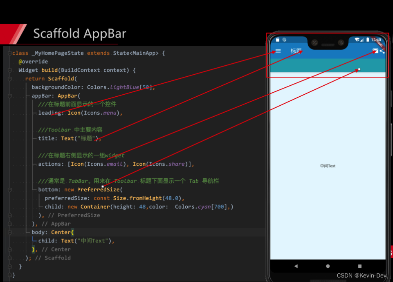Image resolution: width=393 pixels, height=282 pixels.
Task: Click the round status icon beside SD card
Action: click(x=284, y=40)
